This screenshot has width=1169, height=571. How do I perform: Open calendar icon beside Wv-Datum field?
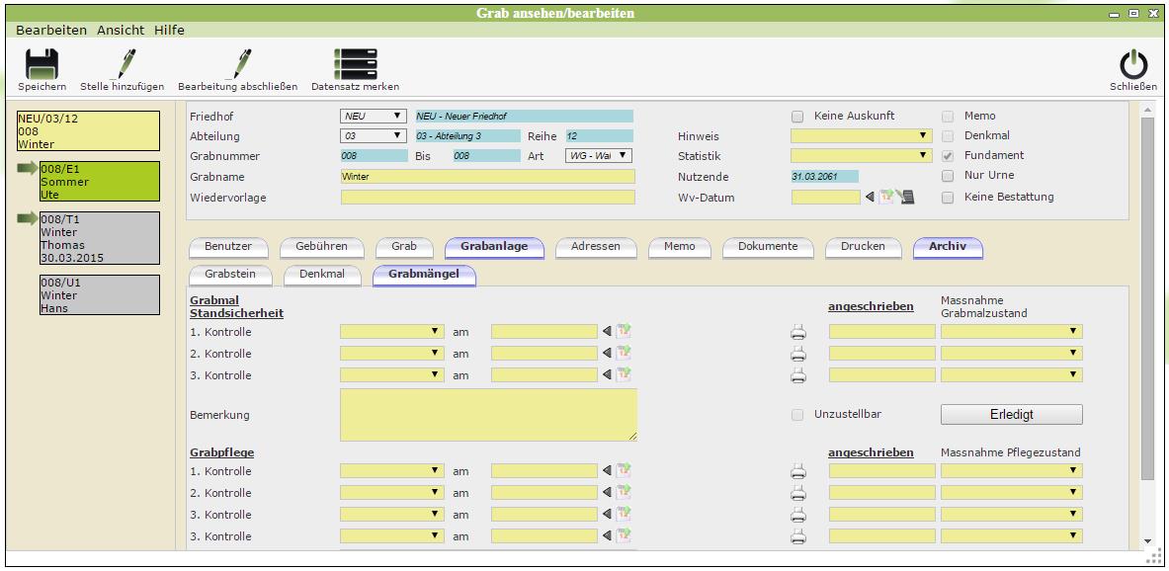tap(886, 198)
